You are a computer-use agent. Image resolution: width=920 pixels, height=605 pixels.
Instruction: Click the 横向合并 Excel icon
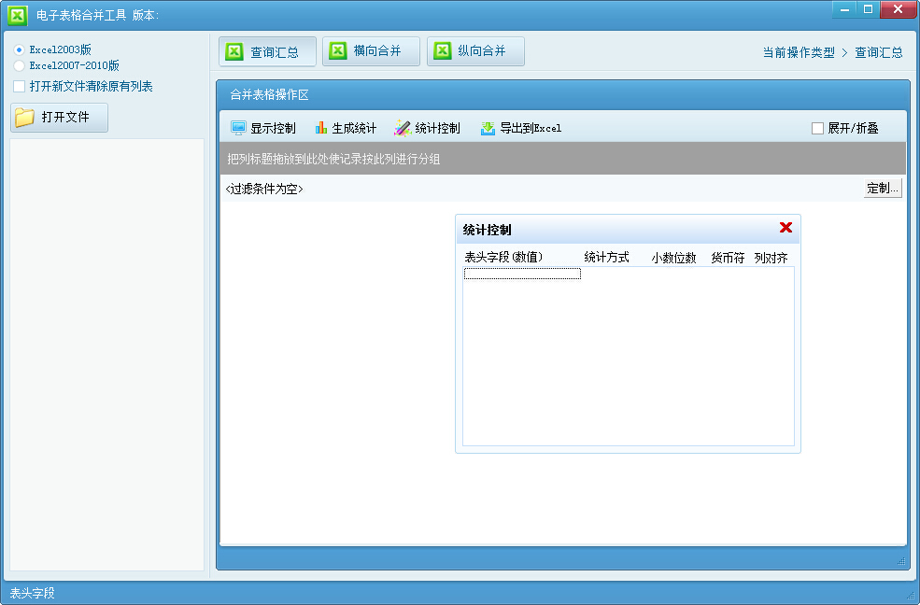click(338, 50)
